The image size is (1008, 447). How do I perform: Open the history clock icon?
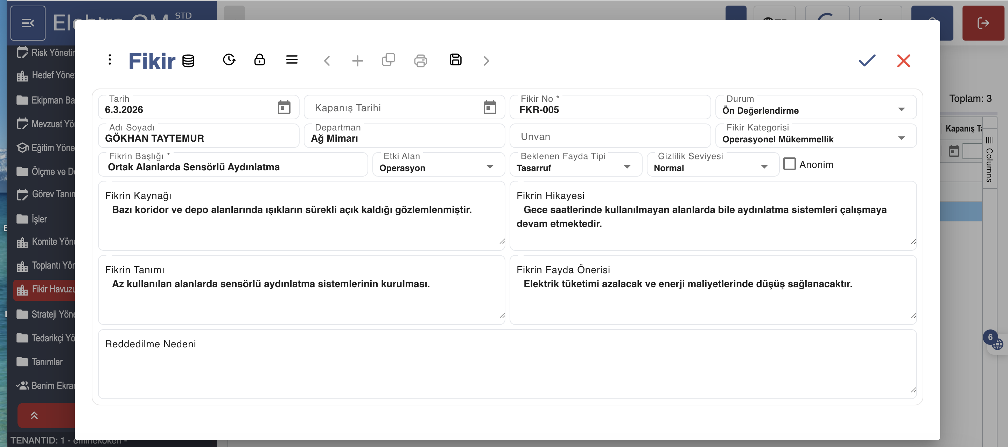tap(229, 60)
